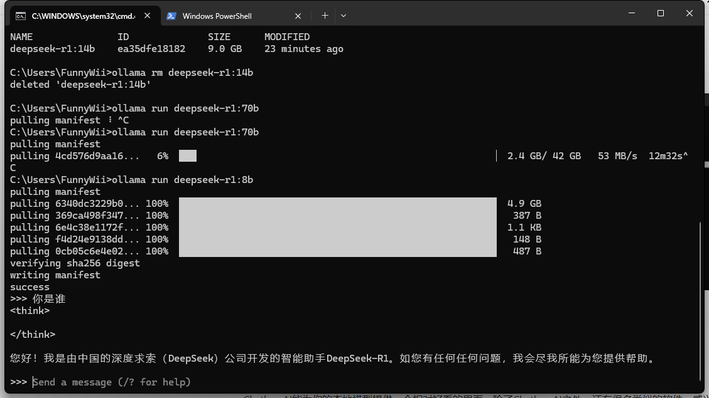
Task: Click the DeepSeek-R1 Chinese response line
Action: [333, 359]
